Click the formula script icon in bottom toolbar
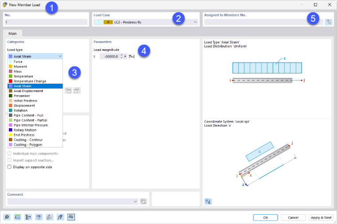This screenshot has width=337, height=224. click(60, 217)
